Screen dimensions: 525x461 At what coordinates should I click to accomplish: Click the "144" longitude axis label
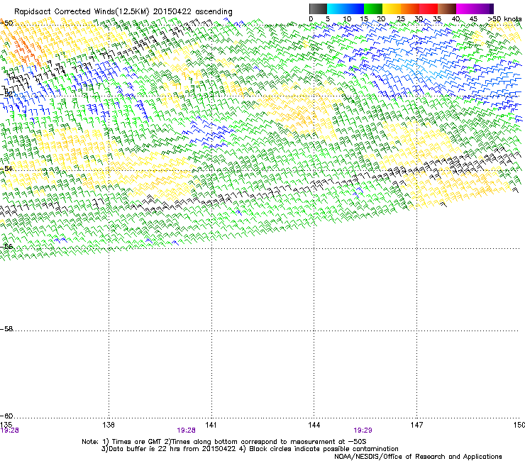click(x=314, y=425)
